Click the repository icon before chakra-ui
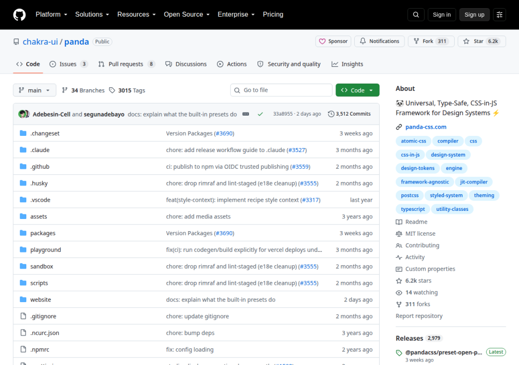519x365 pixels. coord(16,42)
